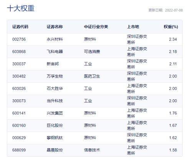This screenshot has height=164, width=192.
Task: Click 原材料 in the 攀钢钒钛 row
Action: (x=90, y=138)
